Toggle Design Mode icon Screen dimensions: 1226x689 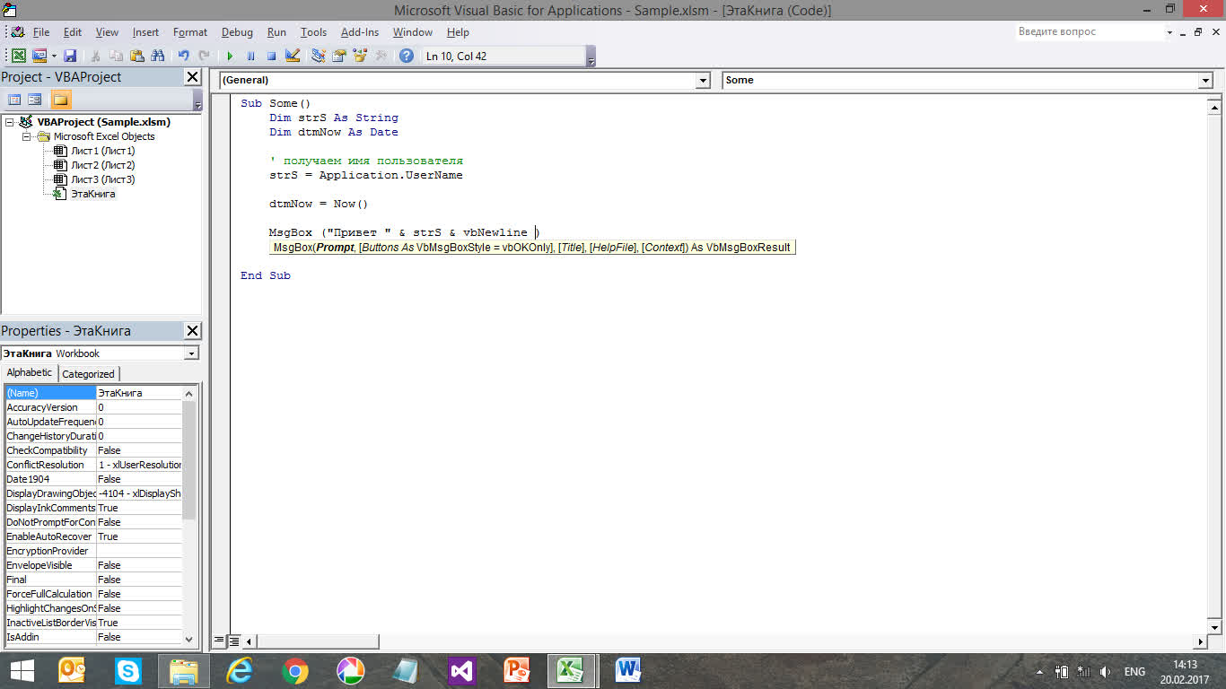pyautogui.click(x=292, y=56)
